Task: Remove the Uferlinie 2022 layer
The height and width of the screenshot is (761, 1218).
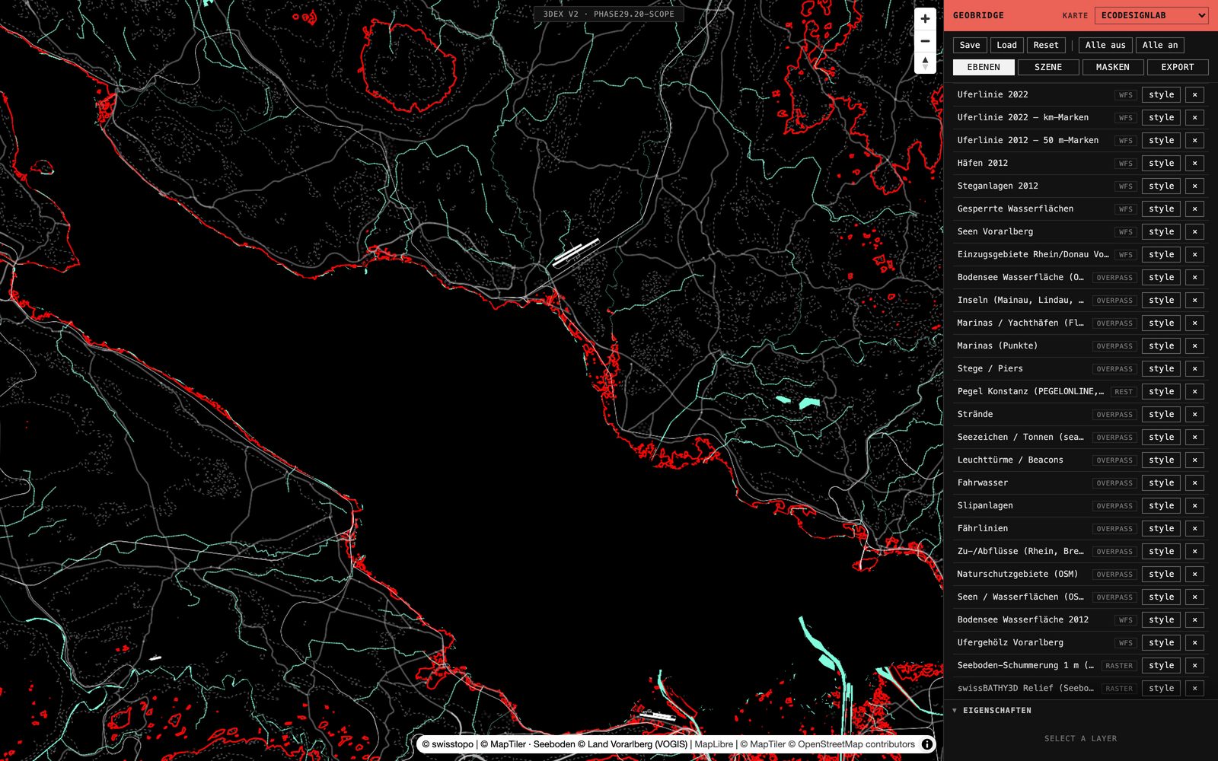Action: click(x=1194, y=94)
